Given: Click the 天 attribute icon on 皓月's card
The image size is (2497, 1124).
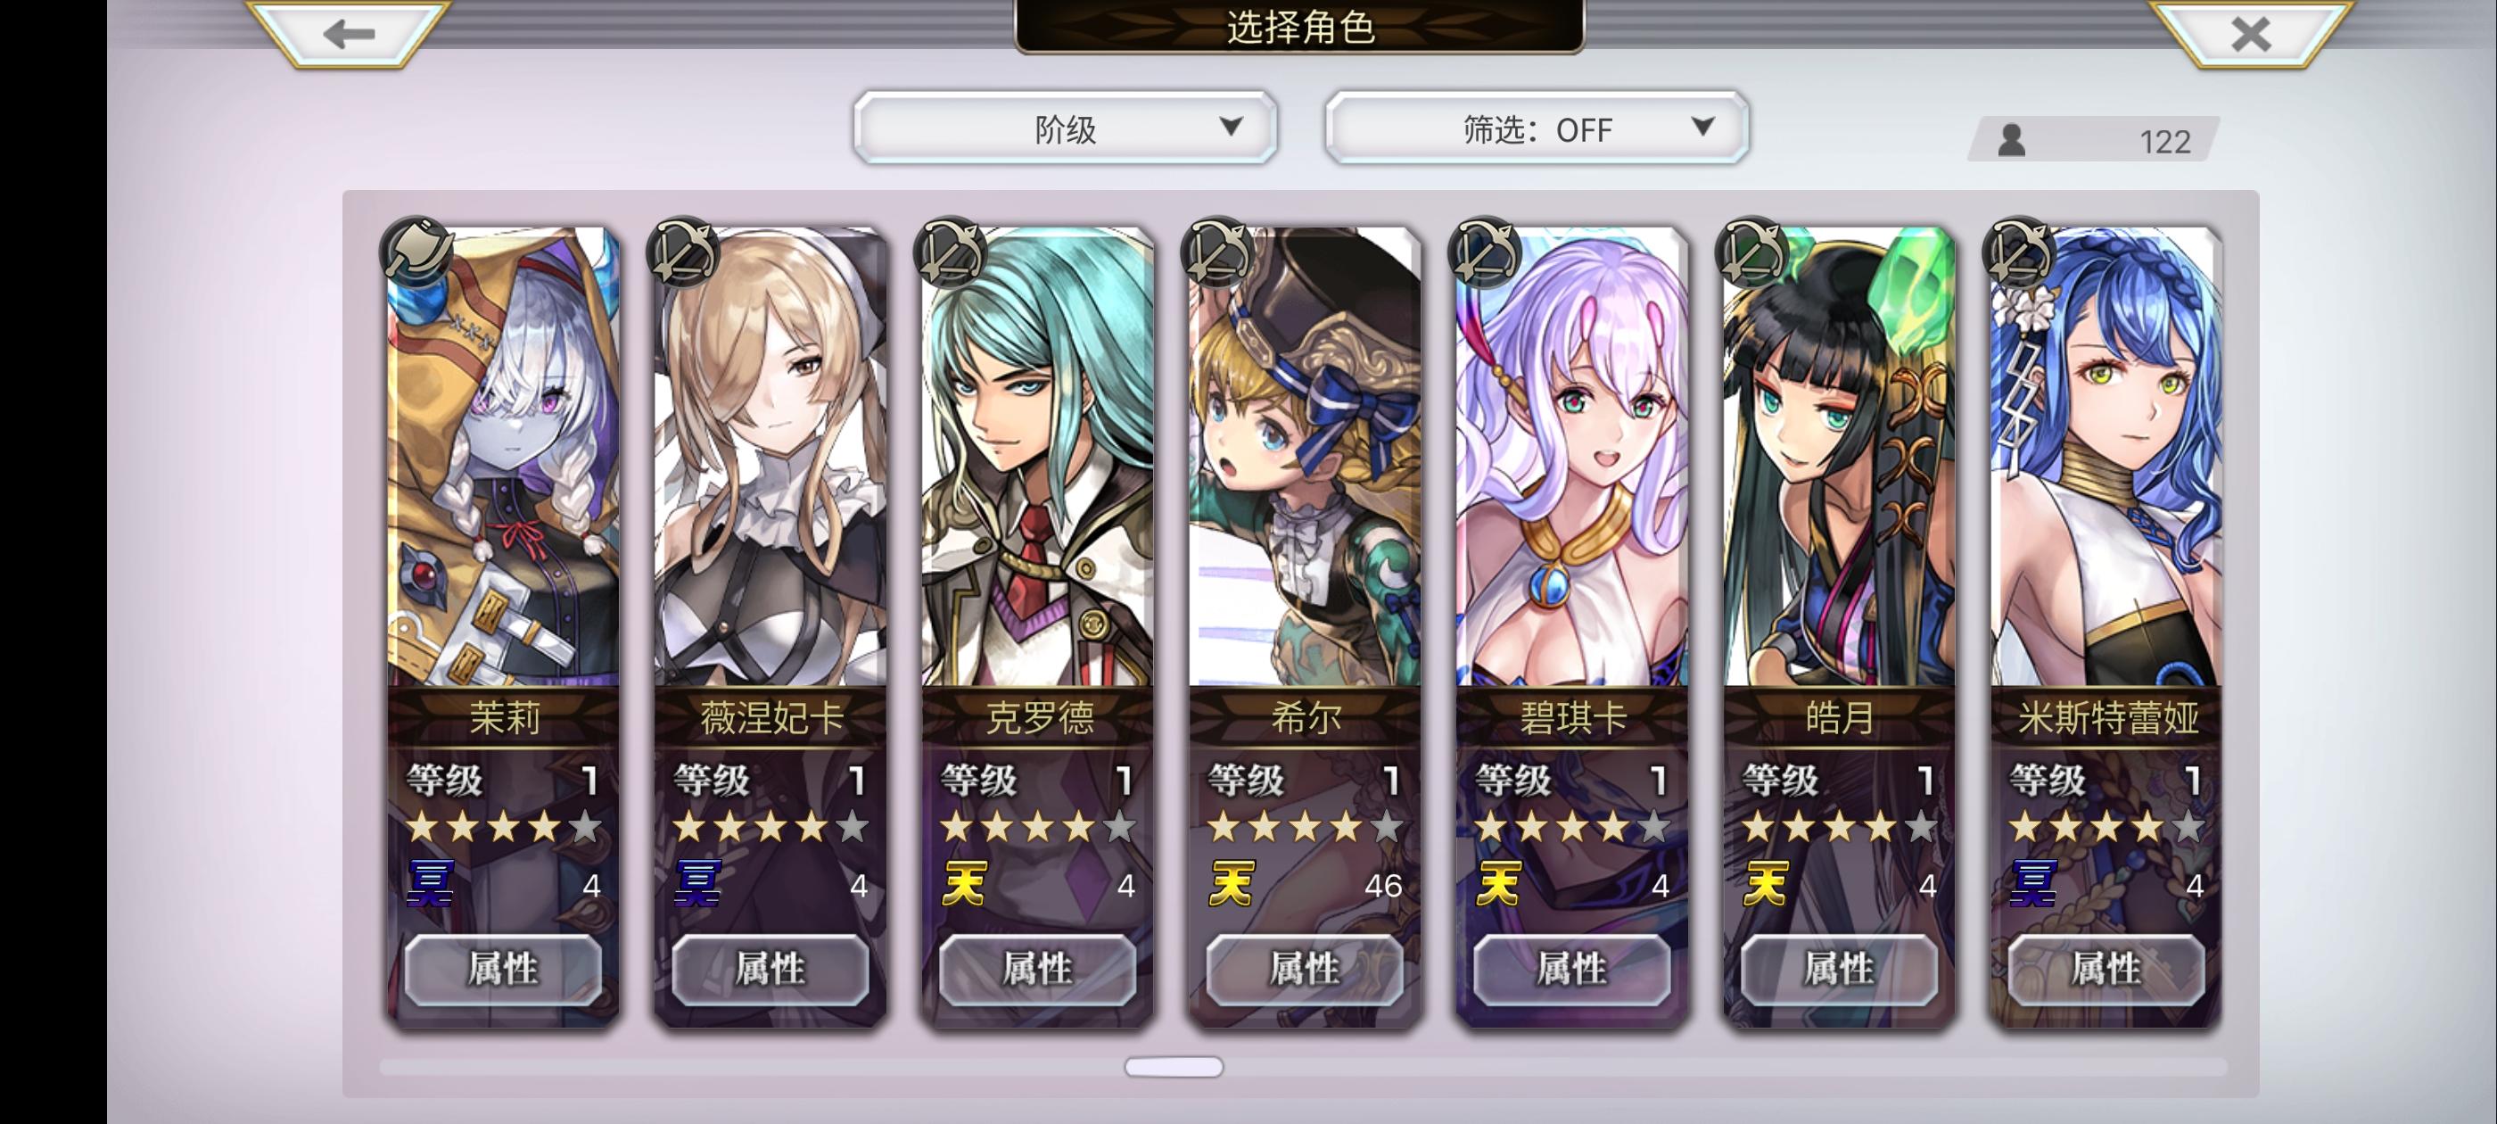Looking at the screenshot, I should 1765,883.
